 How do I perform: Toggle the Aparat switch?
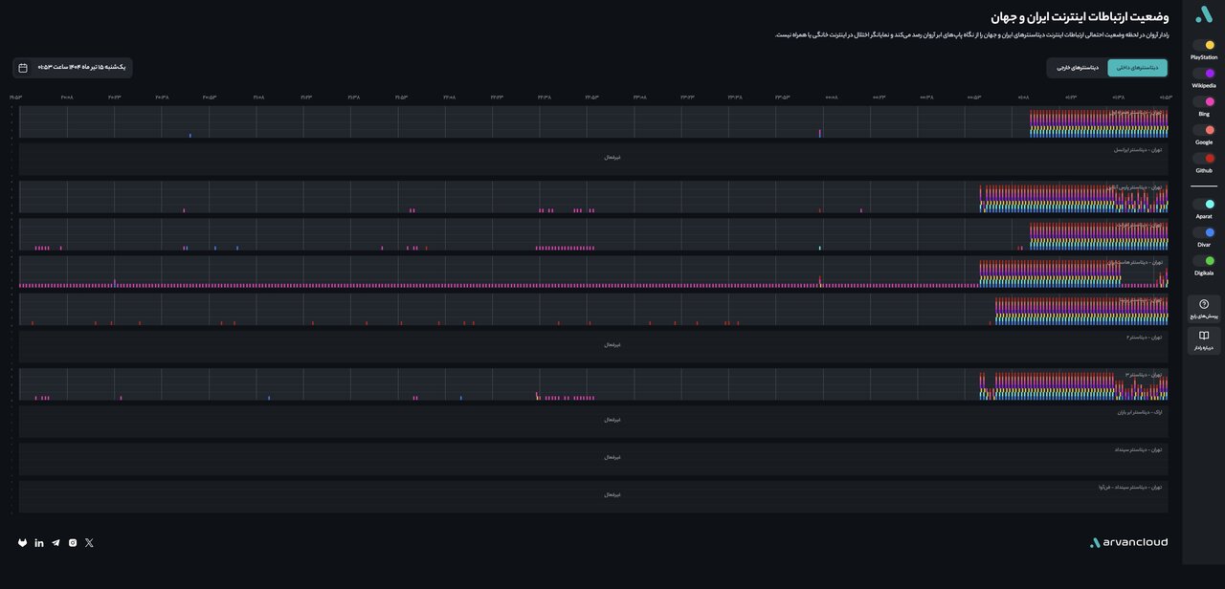coord(1204,205)
